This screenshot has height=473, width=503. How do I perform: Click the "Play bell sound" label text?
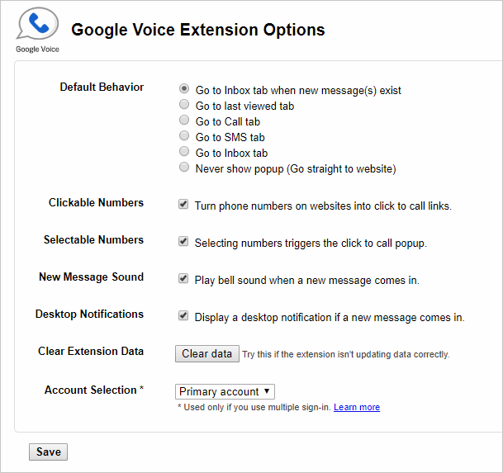tap(306, 280)
